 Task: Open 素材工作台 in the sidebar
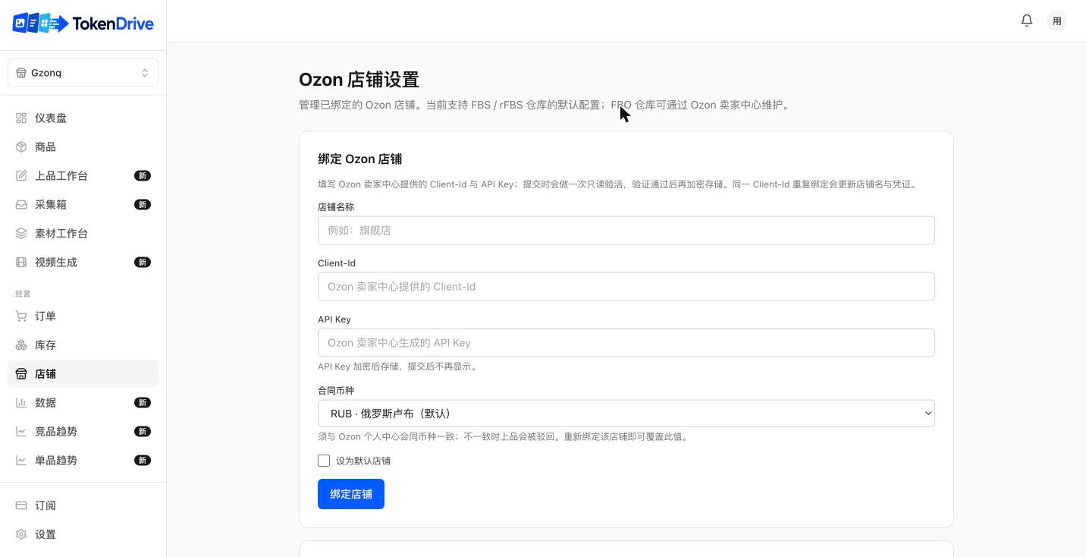tap(83, 233)
